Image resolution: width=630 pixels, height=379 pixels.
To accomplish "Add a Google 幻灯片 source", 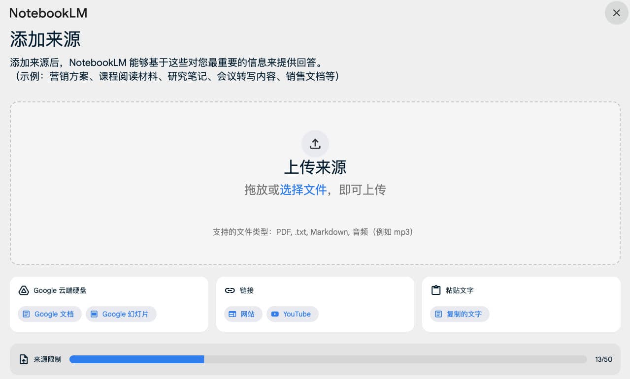I will [121, 314].
